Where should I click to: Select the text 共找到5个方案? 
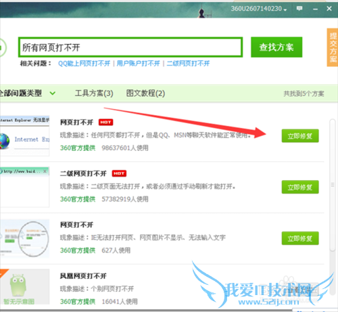tap(304, 93)
